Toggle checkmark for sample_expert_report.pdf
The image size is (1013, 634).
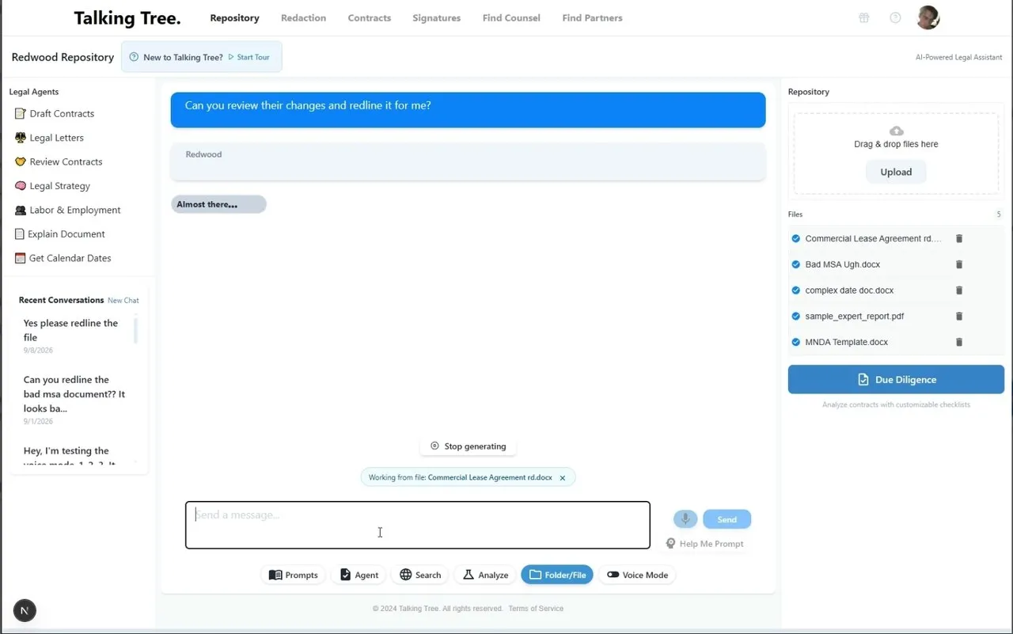(795, 317)
